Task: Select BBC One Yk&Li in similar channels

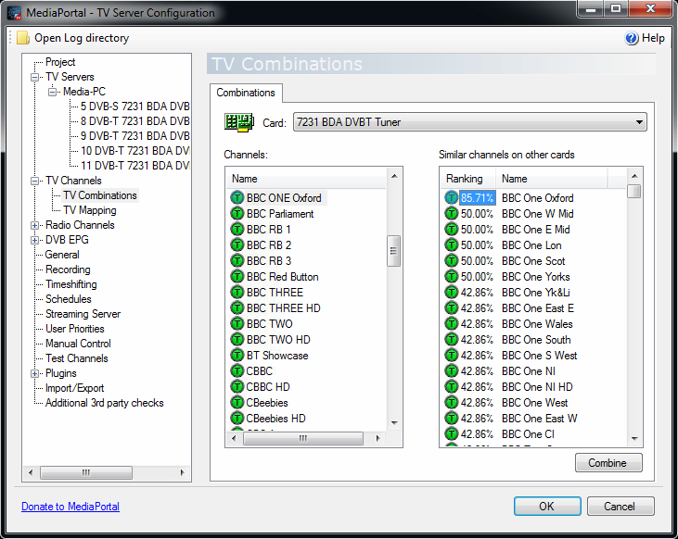Action: 535,293
